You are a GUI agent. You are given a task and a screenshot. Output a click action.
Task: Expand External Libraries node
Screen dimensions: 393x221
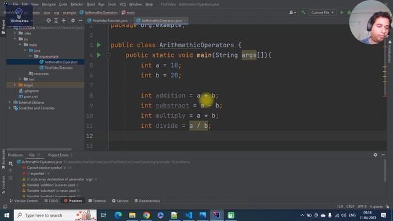point(10,103)
